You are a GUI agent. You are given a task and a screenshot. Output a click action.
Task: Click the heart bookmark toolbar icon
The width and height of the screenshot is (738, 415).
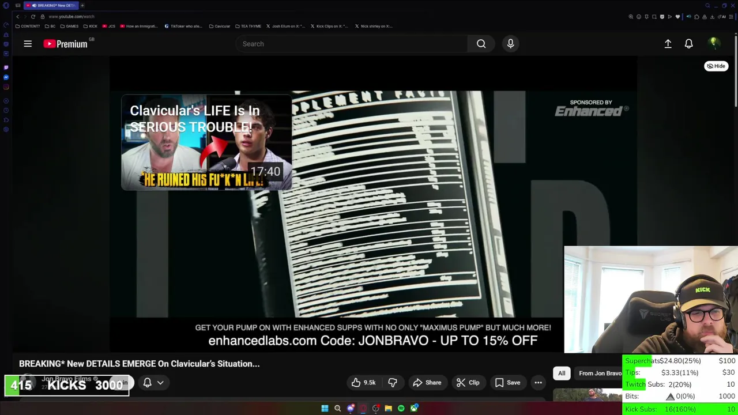coord(677,17)
